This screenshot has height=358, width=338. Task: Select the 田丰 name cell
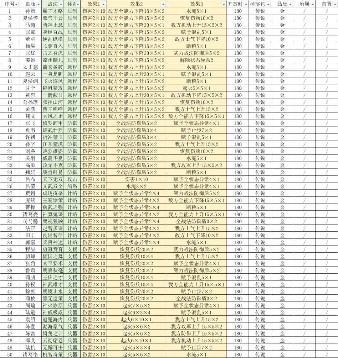tap(30, 235)
